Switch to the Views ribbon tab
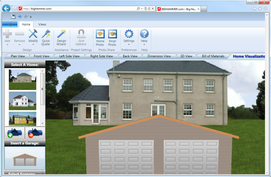 coord(42,24)
